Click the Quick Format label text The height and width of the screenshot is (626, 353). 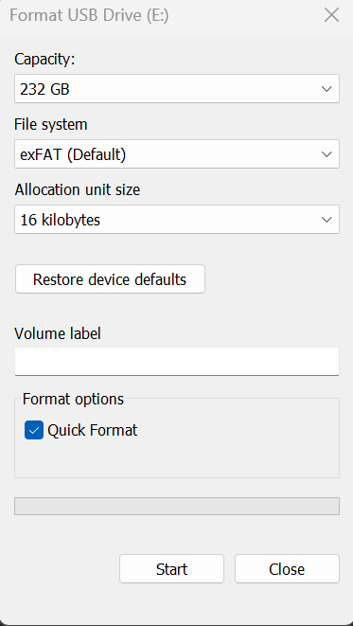click(x=93, y=430)
